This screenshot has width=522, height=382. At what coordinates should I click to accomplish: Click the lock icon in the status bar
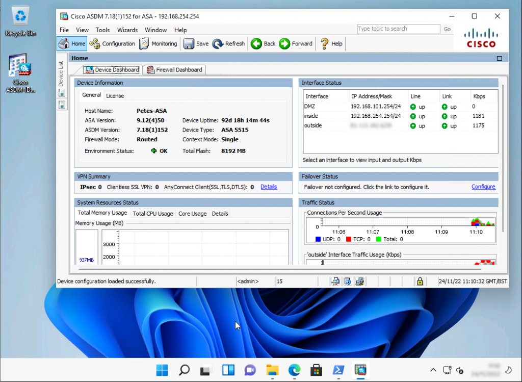tap(419, 281)
